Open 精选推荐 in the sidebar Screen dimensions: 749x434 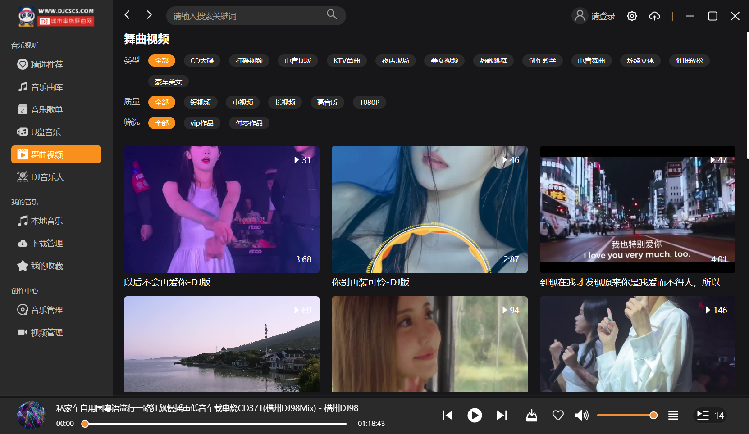(x=56, y=64)
